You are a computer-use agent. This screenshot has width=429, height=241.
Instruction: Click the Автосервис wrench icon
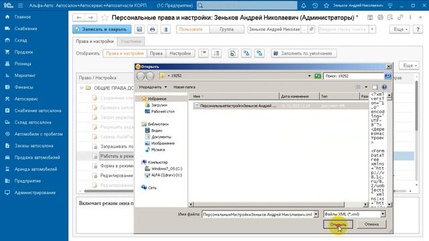pos(7,99)
